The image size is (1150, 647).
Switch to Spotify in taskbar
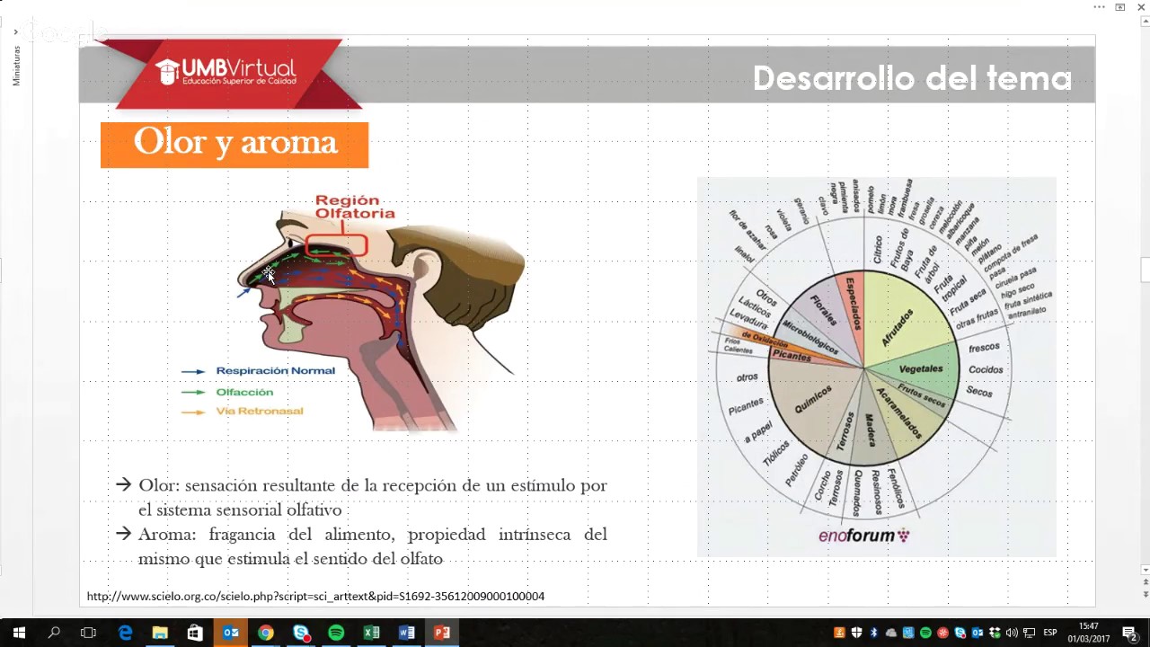coord(336,633)
